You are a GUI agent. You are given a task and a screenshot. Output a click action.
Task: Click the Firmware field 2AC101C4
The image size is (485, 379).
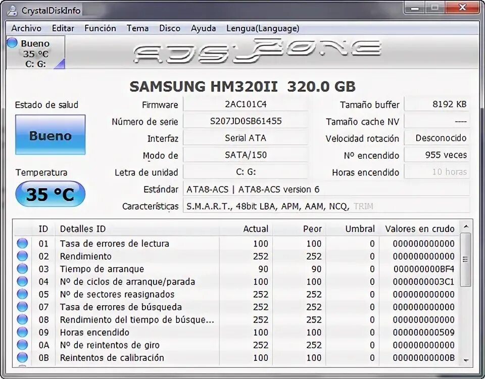click(246, 104)
